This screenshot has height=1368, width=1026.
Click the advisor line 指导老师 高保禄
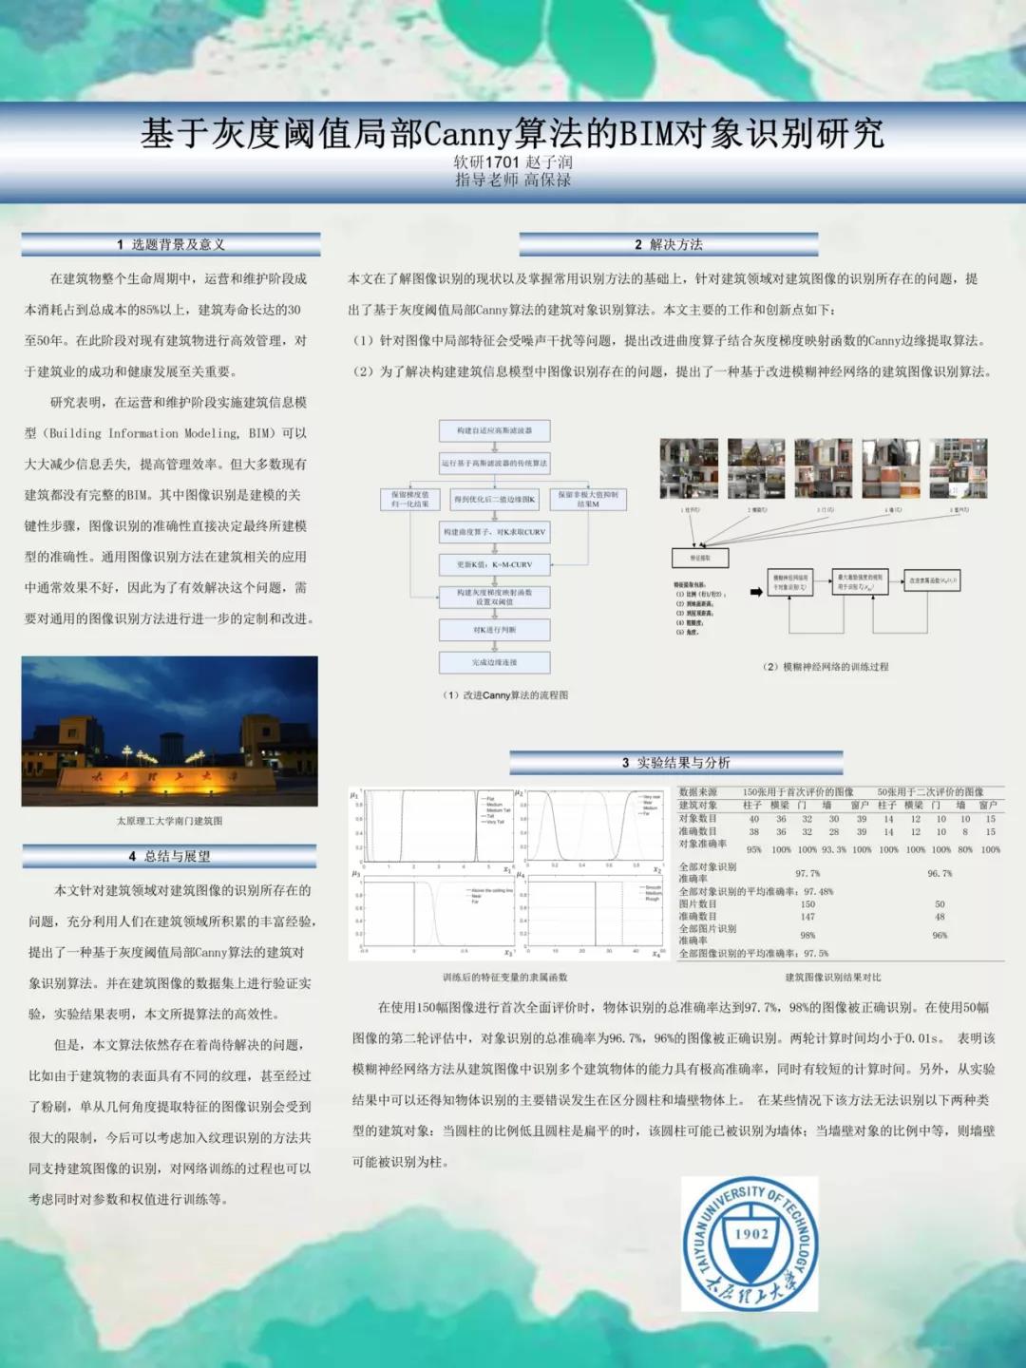tap(512, 180)
